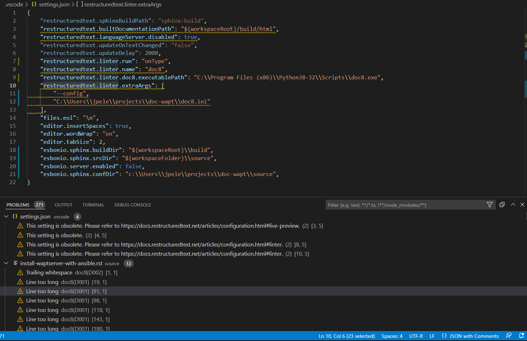Viewport: 527px width, 341px height.
Task: Open the settings.json breadcrumb dropdown
Action: pyautogui.click(x=54, y=5)
